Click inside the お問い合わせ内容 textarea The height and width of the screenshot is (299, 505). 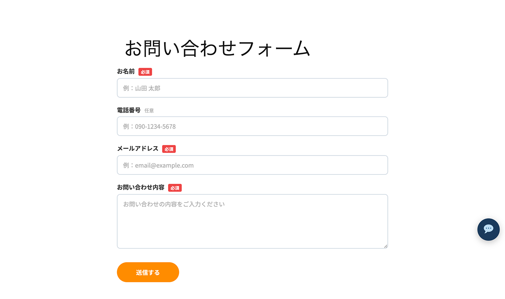(x=252, y=226)
